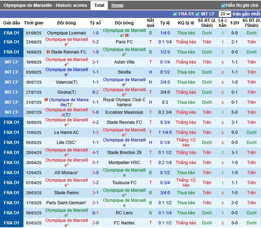Uncheck the FRA D1 league filter
This screenshot has height=228, width=261.
click(175, 14)
